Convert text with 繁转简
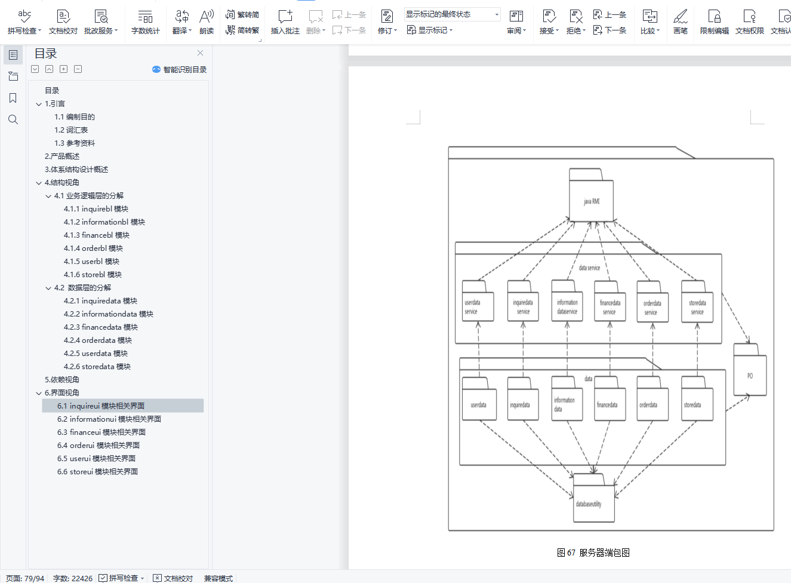The image size is (791, 583). 242,15
